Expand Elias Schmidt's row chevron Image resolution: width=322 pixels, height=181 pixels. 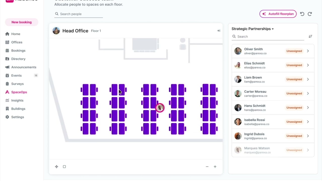click(x=308, y=65)
